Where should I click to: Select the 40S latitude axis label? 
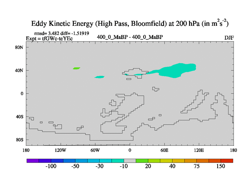point(20,117)
